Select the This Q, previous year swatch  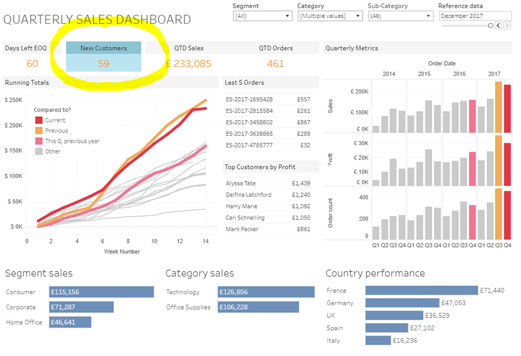click(39, 141)
